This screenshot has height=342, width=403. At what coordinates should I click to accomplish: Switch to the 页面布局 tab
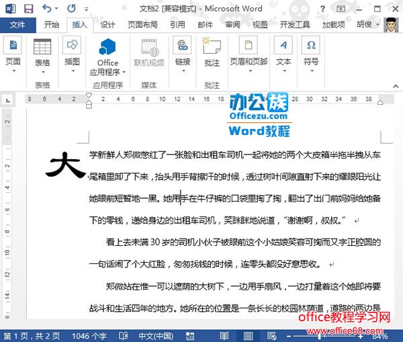point(142,25)
